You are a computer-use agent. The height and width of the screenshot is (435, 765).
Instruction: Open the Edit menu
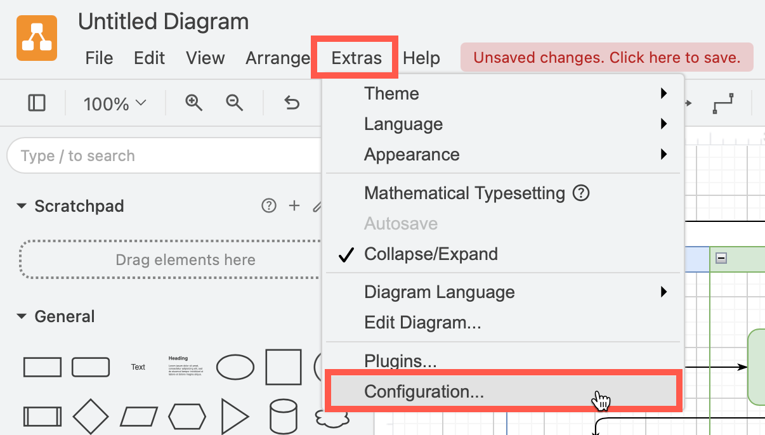coord(150,58)
